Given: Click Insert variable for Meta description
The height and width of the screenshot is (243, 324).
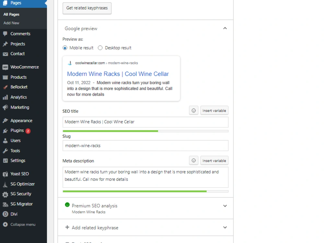Looking at the screenshot, I should click(x=214, y=161).
